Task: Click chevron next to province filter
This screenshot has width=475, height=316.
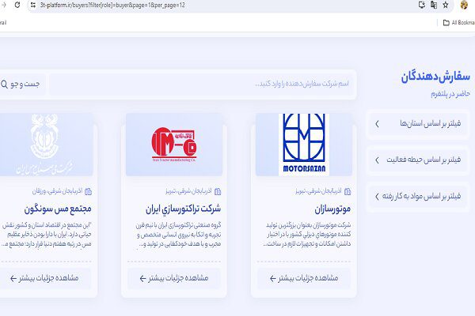Action: [x=377, y=124]
